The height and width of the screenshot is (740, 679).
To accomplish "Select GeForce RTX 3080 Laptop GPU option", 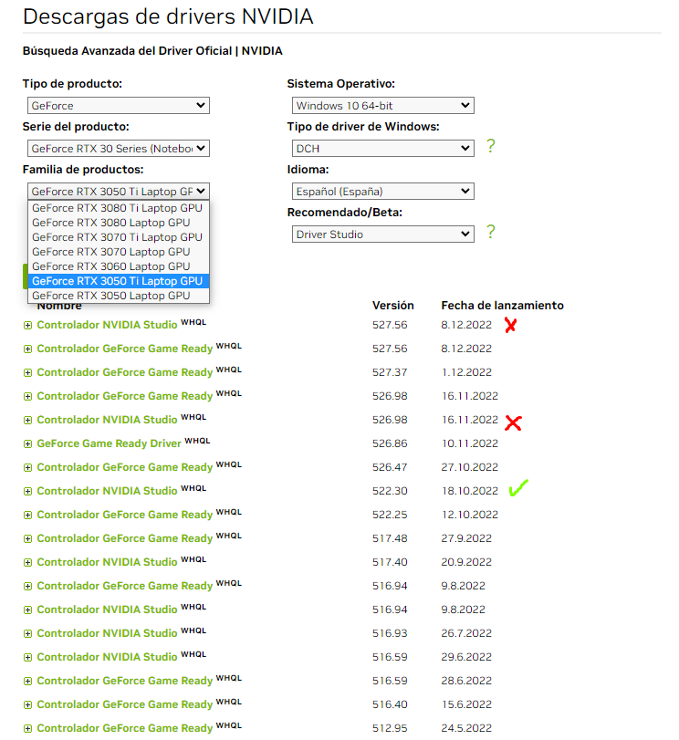I will click(x=118, y=223).
